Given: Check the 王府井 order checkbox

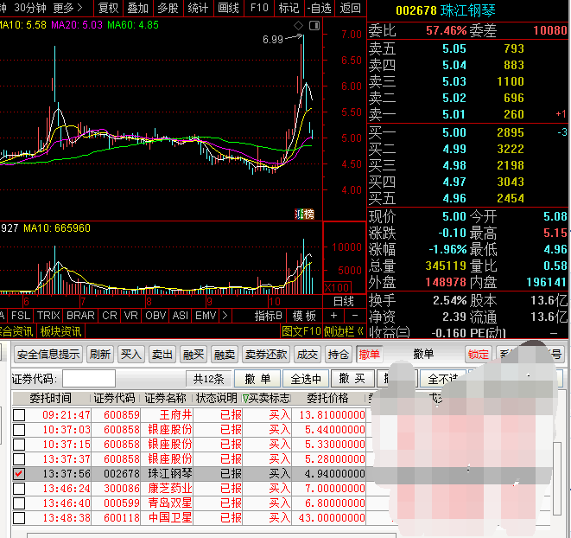Looking at the screenshot, I should pos(19,415).
